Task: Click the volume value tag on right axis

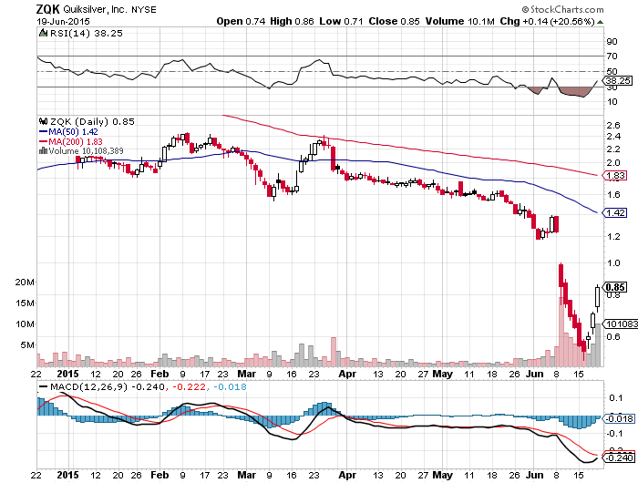Action: [620, 324]
